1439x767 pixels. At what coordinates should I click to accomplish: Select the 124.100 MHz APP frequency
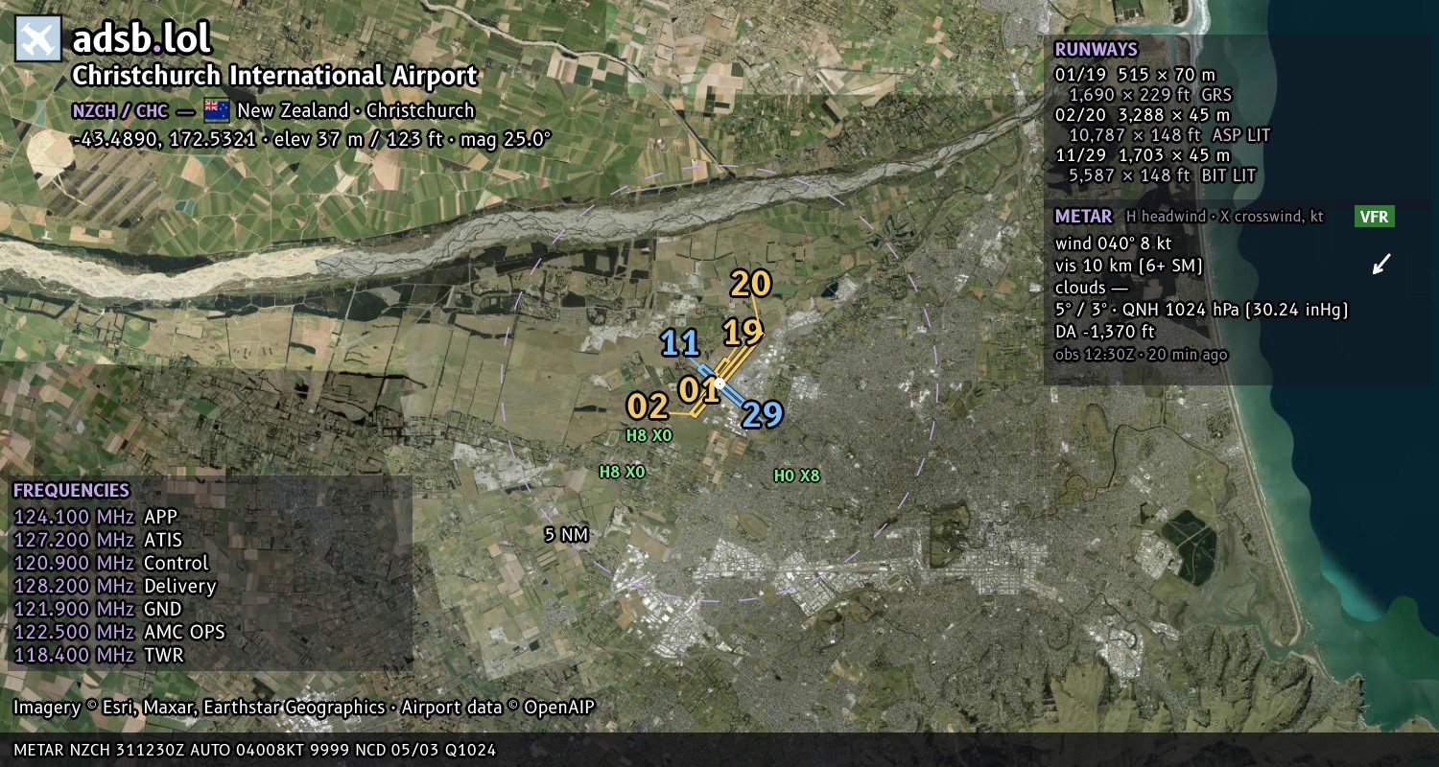tap(95, 518)
